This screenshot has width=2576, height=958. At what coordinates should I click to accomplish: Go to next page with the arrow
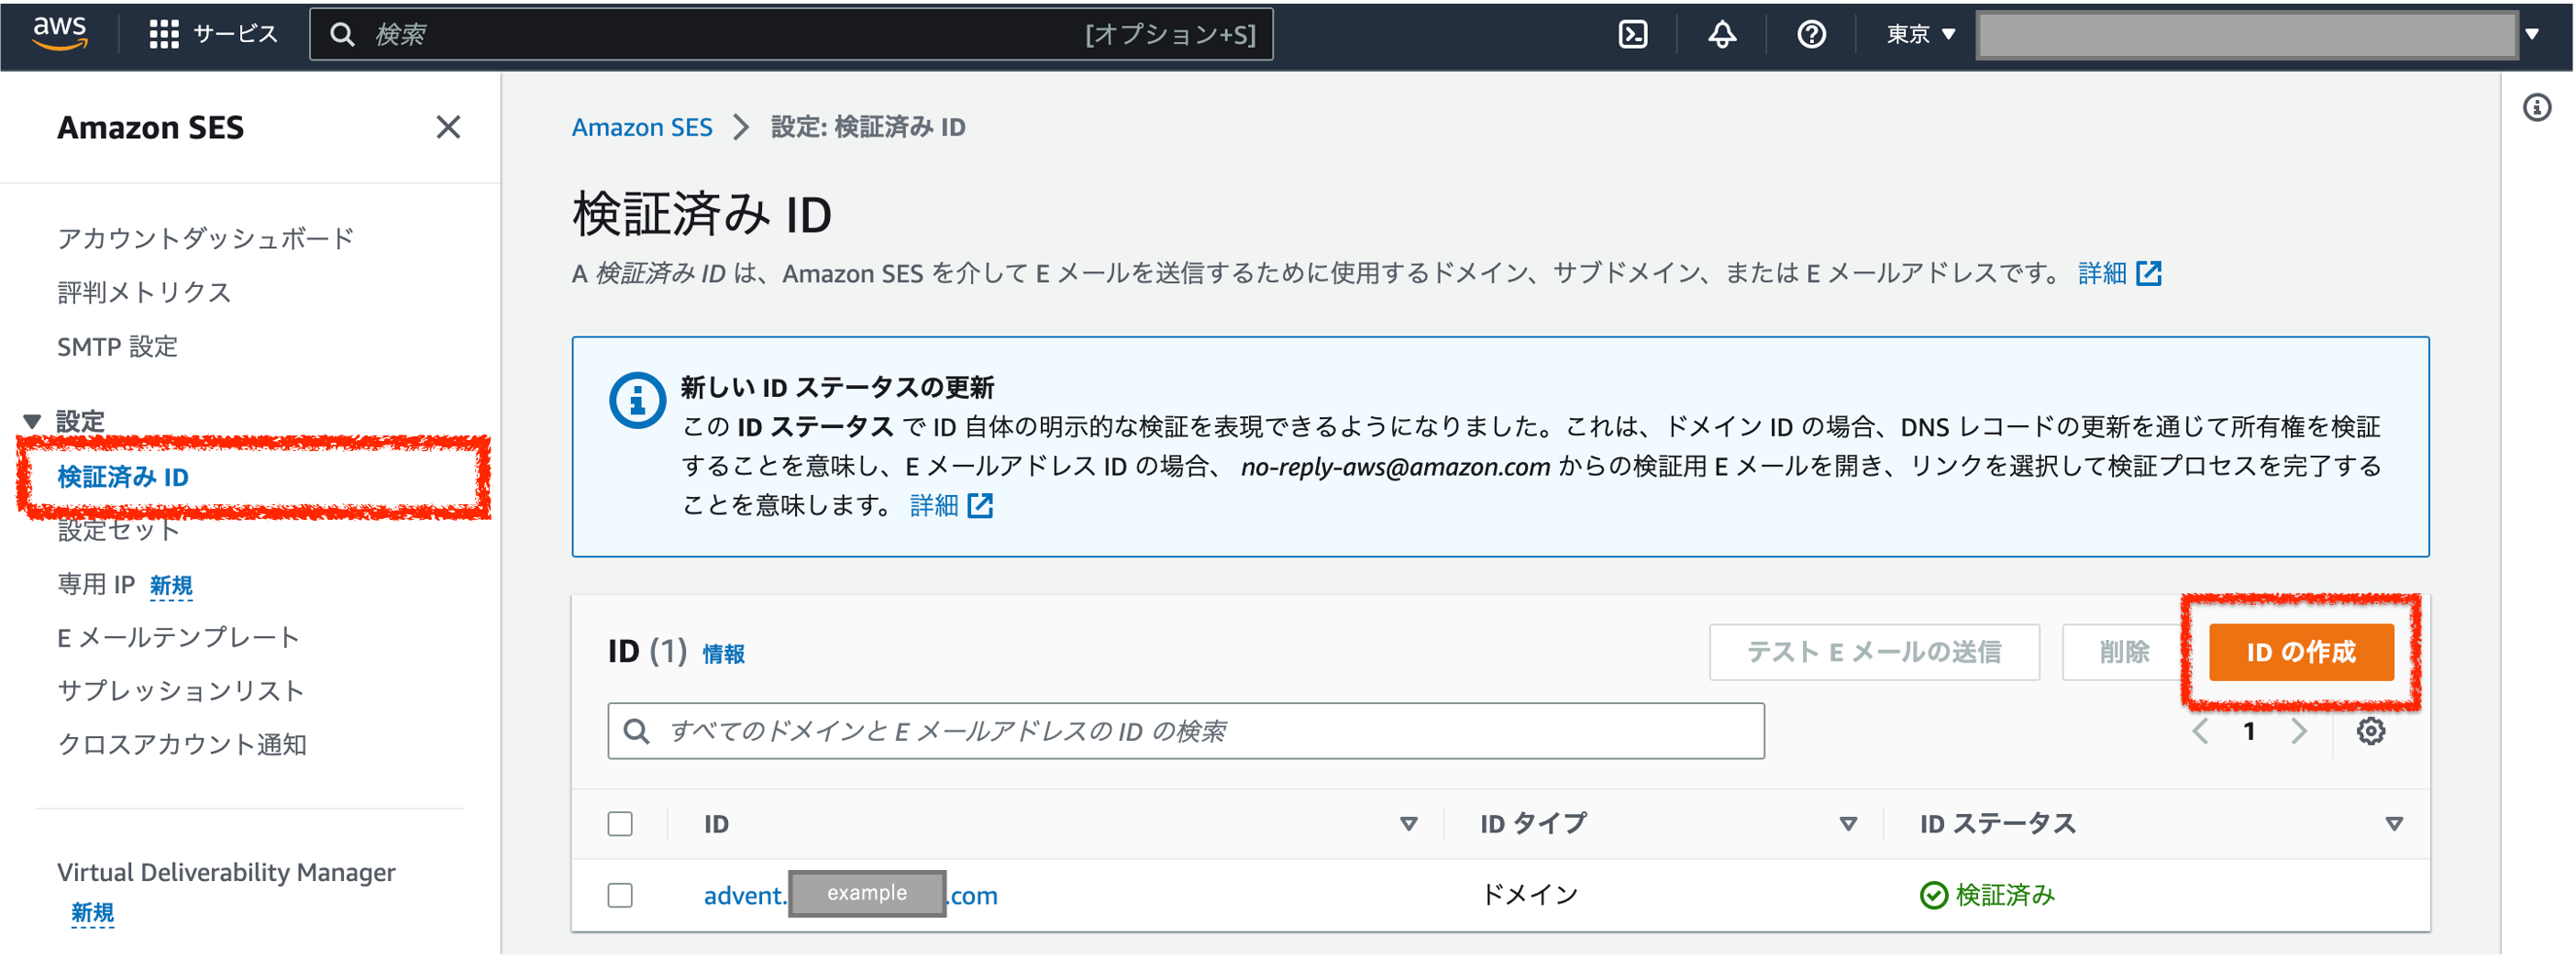tap(2297, 731)
